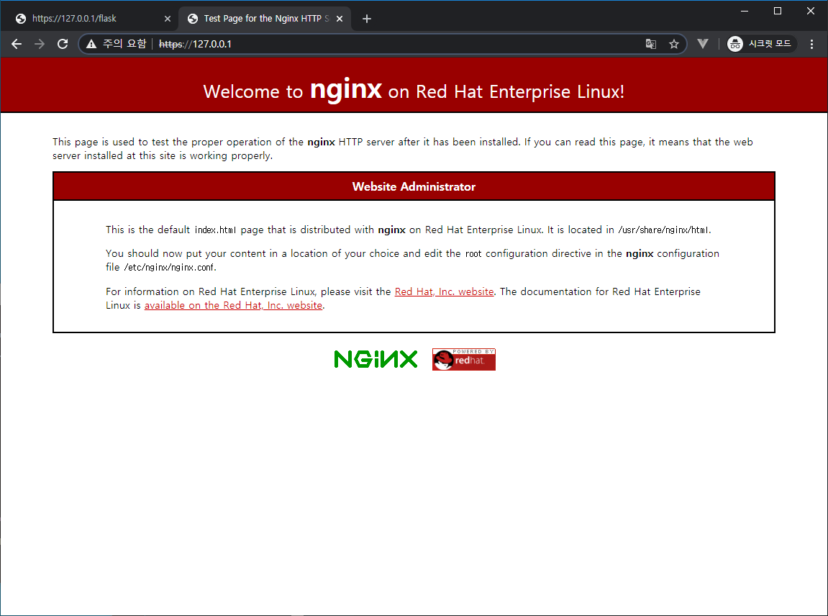Click the green NGINX logo

(376, 359)
